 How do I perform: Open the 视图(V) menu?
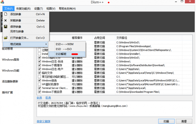(x=51, y=9)
